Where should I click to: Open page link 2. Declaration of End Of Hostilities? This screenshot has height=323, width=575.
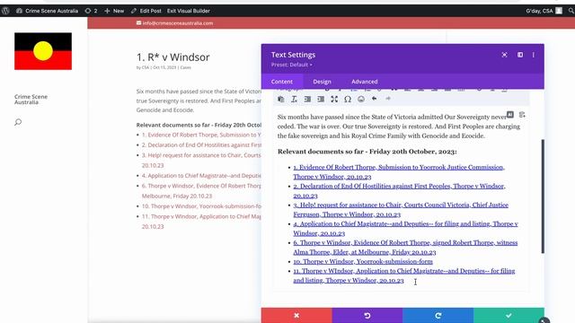coord(201,145)
